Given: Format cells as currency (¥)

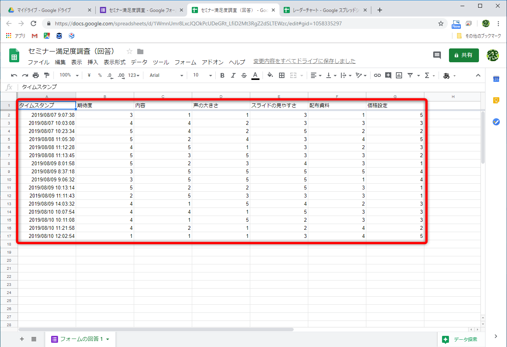Looking at the screenshot, I should point(89,75).
